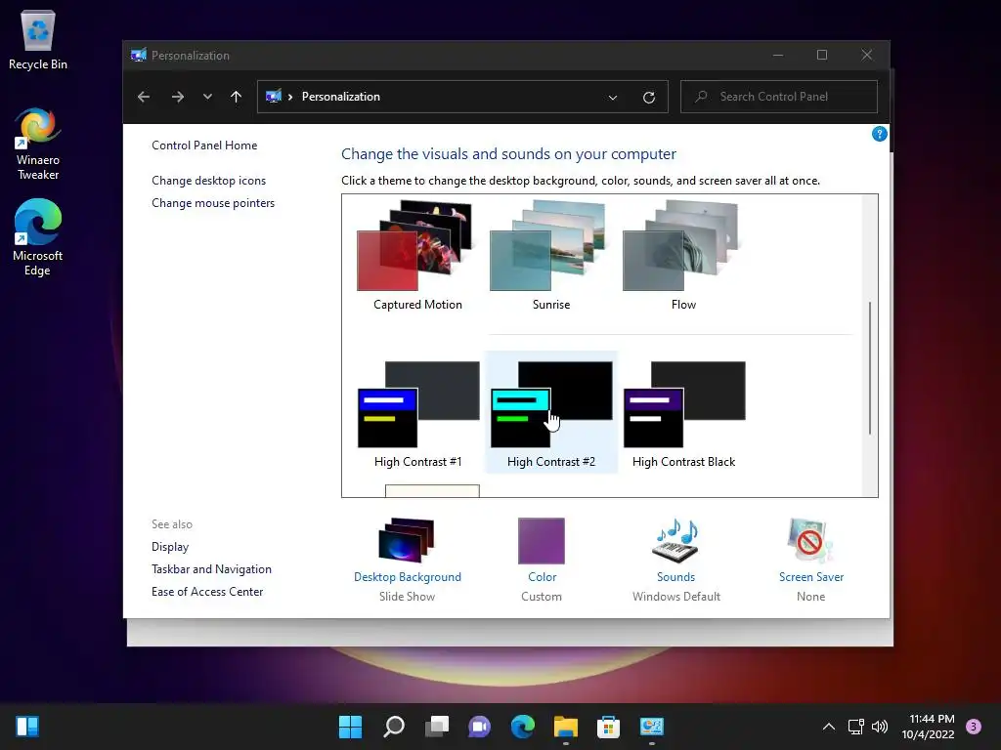Screen dimensions: 1001x750
Task: Open clock and date flyout
Action: pyautogui.click(x=929, y=727)
